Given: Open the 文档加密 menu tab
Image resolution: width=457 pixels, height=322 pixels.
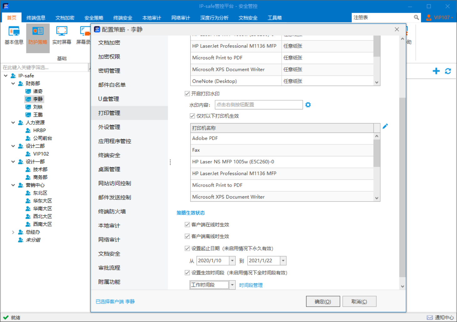Looking at the screenshot, I should pos(65,18).
